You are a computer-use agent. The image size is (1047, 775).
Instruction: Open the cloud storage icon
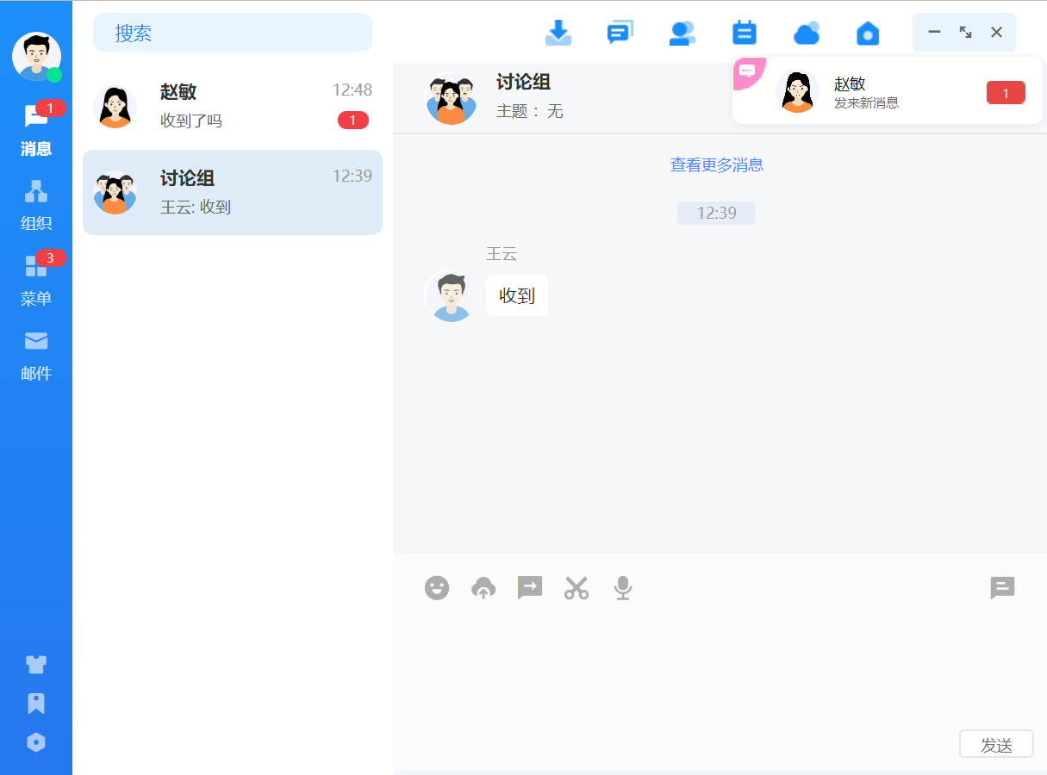tap(806, 33)
